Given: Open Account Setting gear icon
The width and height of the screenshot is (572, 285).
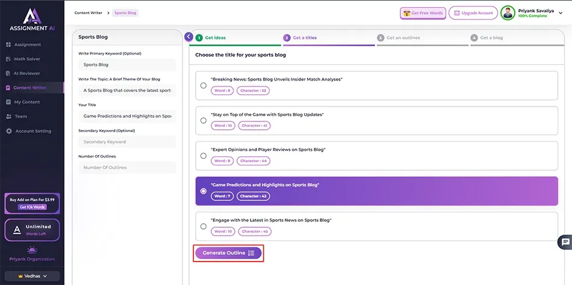Looking at the screenshot, I should pyautogui.click(x=8, y=131).
